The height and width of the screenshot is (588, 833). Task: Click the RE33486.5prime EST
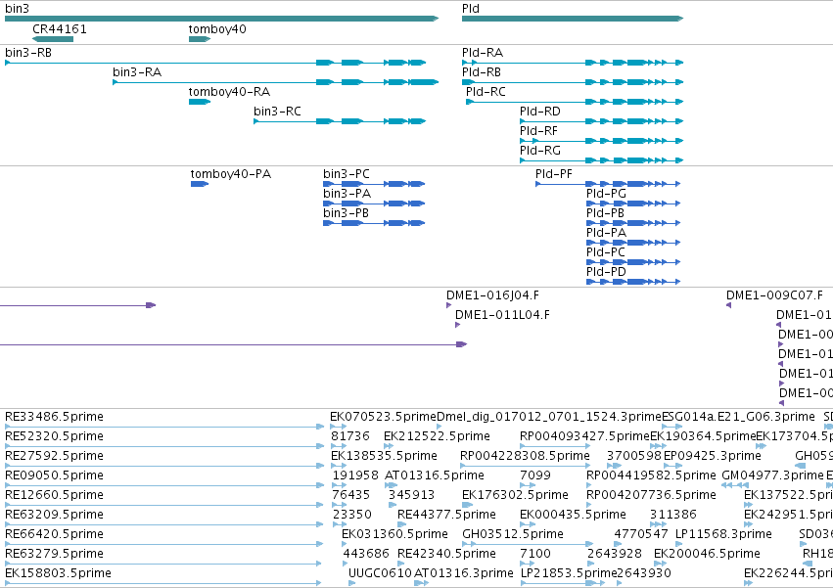164,427
